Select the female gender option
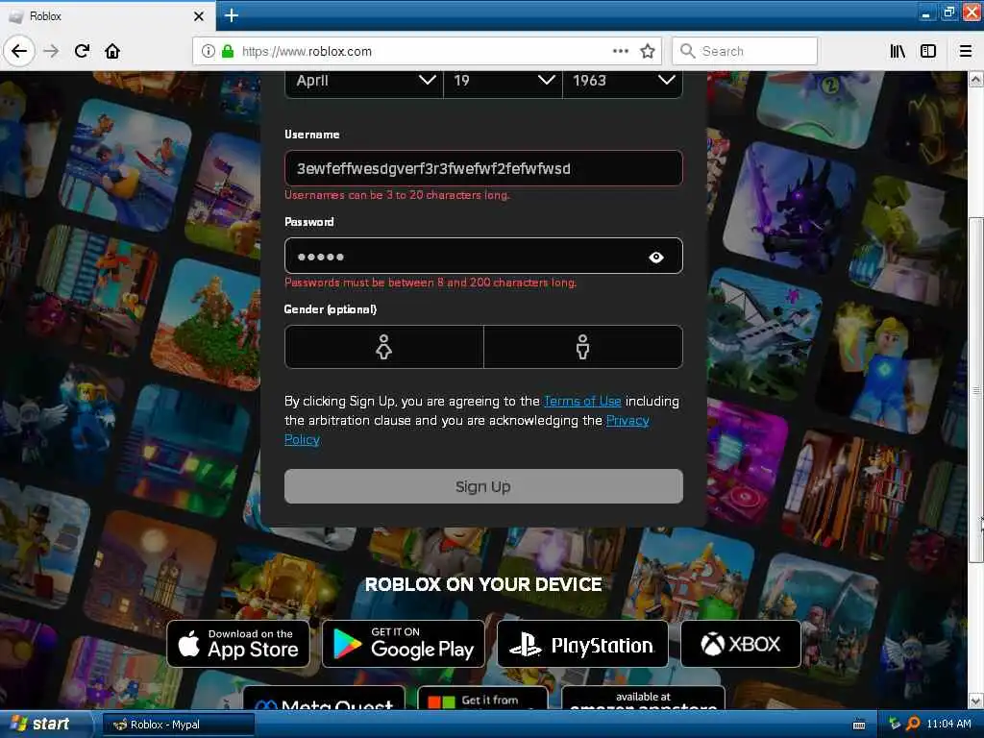This screenshot has height=738, width=984. click(x=384, y=346)
